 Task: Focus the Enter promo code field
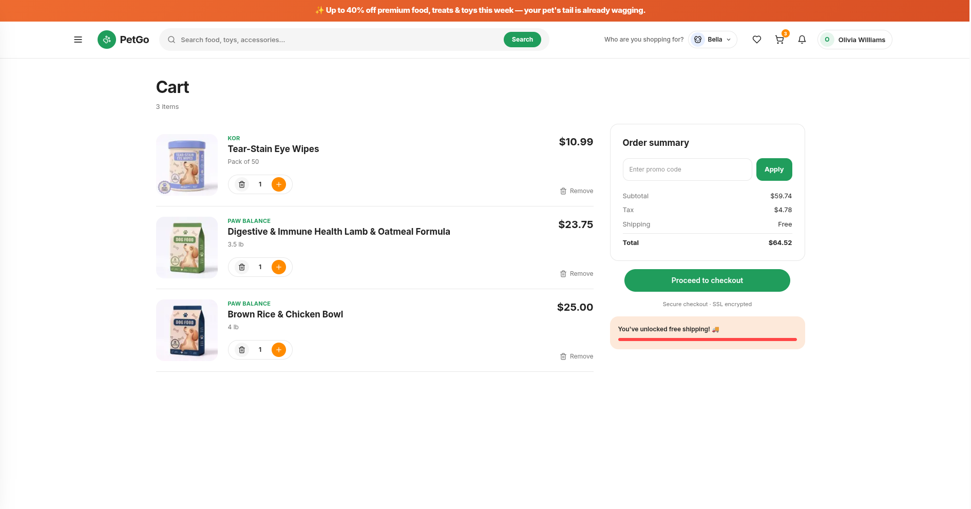click(x=688, y=169)
